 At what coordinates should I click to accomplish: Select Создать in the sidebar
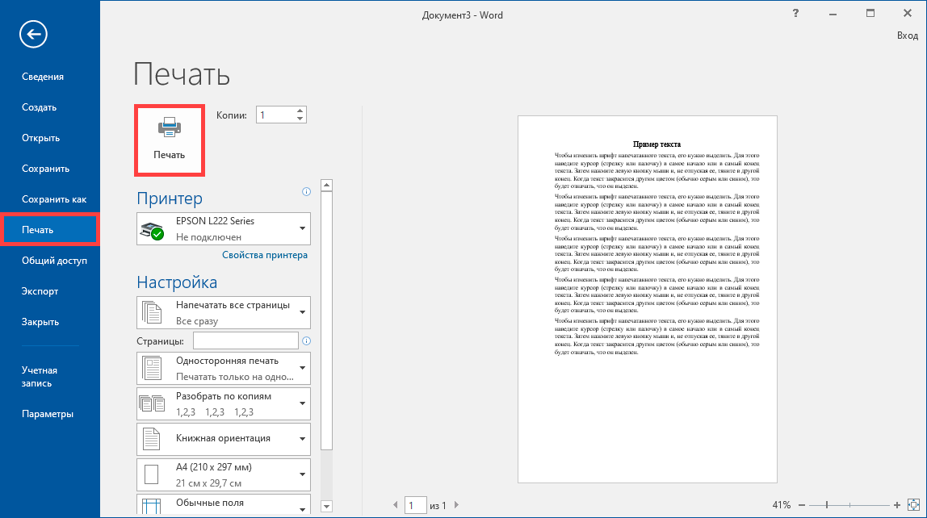(39, 107)
